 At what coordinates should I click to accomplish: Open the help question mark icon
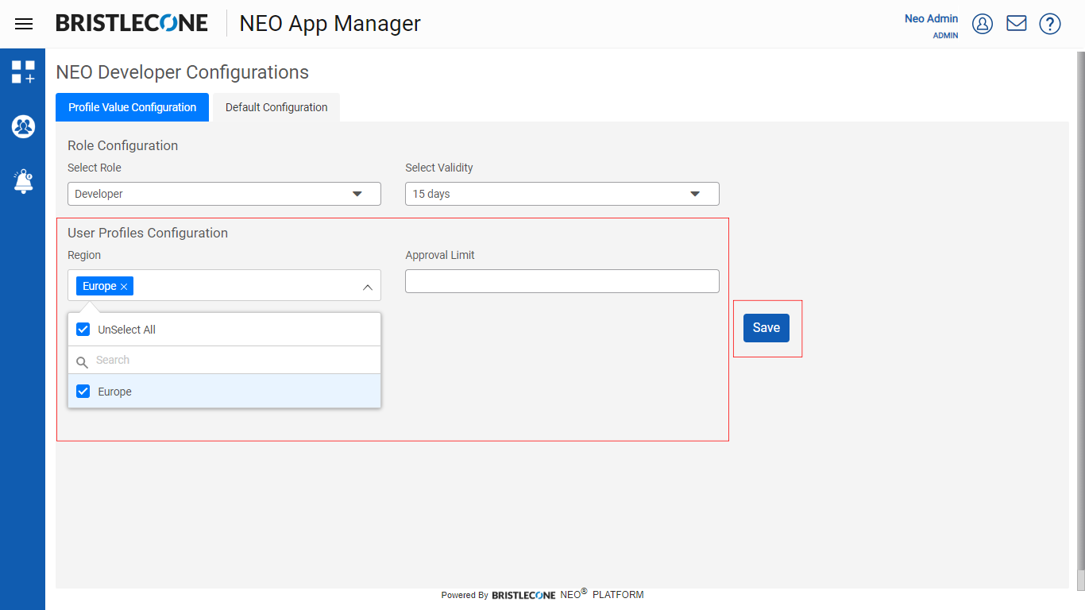[x=1050, y=24]
